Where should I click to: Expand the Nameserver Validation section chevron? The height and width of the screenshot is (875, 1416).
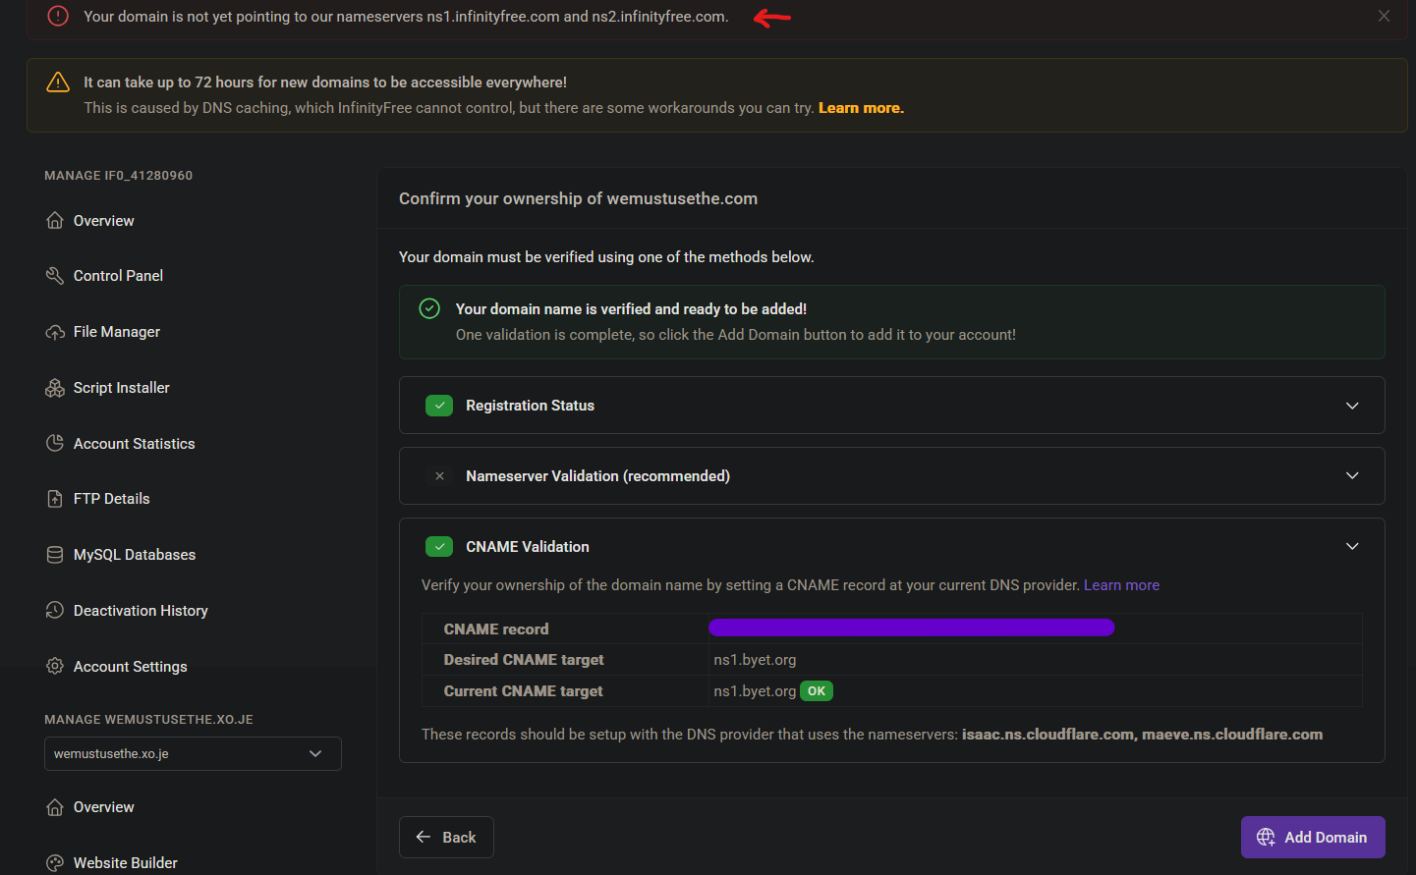pyautogui.click(x=1352, y=476)
